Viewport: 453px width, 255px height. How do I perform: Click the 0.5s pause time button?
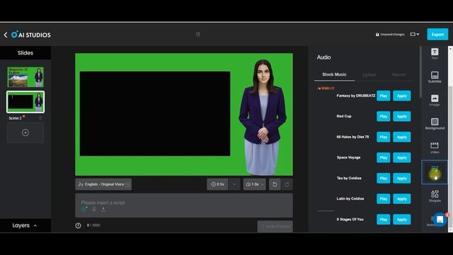click(217, 184)
